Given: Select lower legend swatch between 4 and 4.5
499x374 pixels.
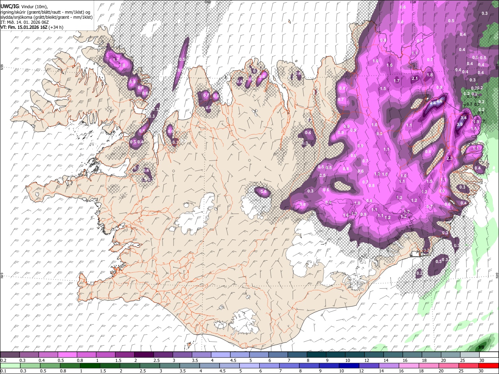Looking at the screenshot, I should pos(210,365).
